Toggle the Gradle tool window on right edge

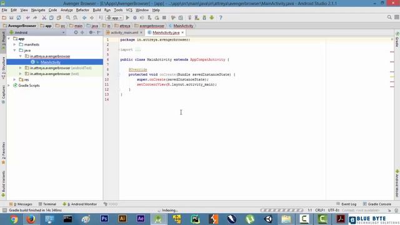397,39
